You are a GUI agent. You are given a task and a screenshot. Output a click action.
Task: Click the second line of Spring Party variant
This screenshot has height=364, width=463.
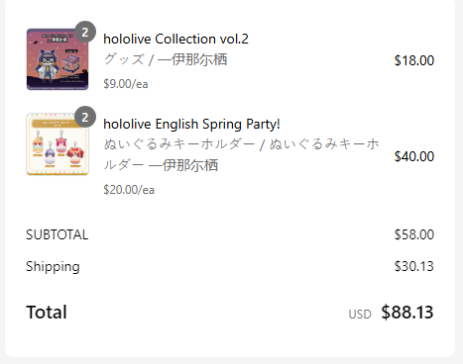tap(161, 165)
